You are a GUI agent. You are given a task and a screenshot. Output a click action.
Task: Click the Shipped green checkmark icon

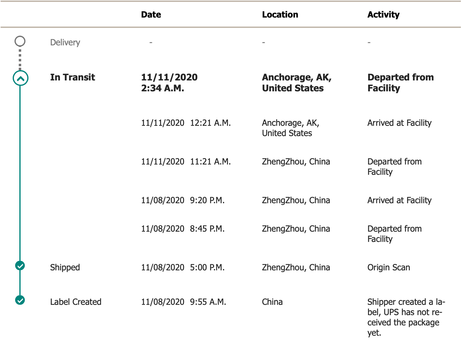point(20,266)
